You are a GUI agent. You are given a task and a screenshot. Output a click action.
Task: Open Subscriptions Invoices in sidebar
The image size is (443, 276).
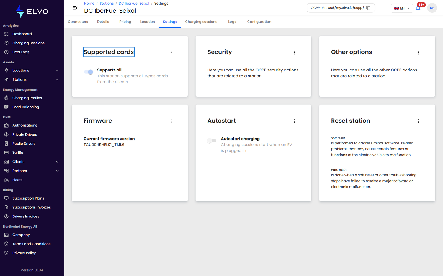(x=32, y=207)
